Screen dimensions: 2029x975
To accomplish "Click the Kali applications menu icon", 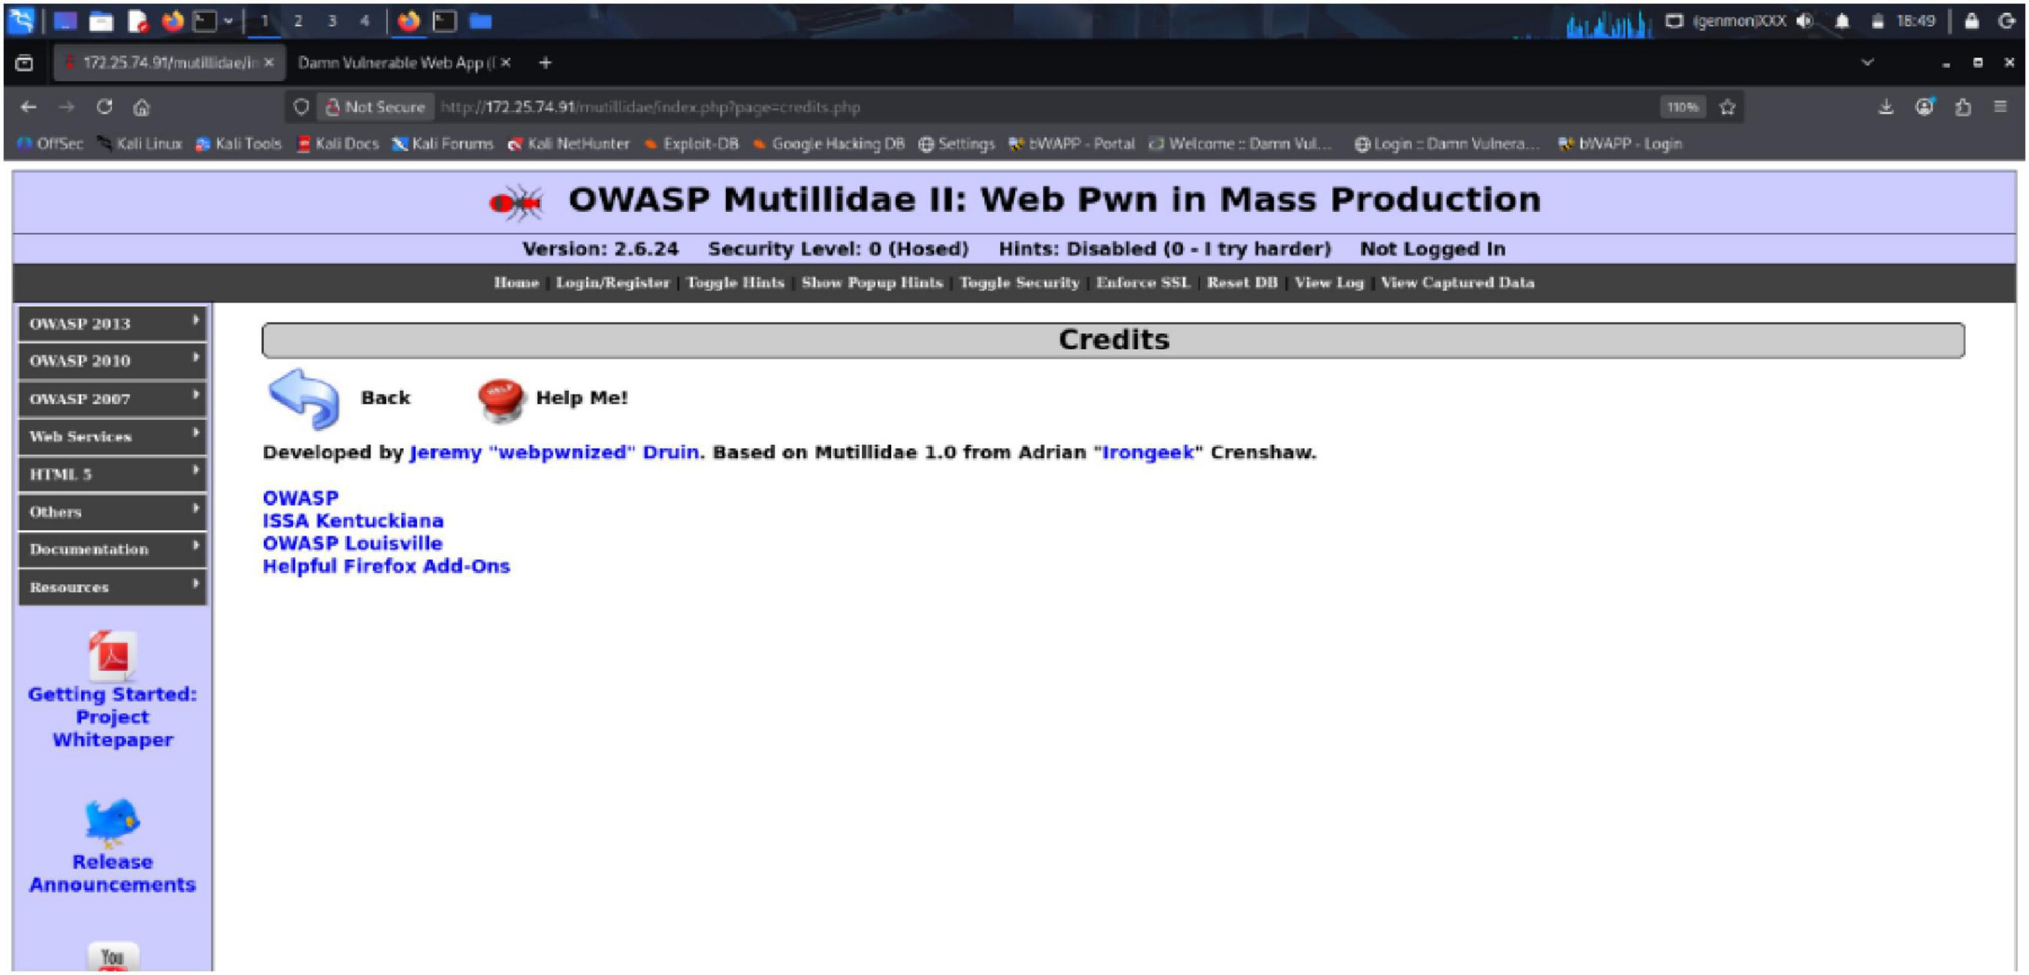I will coord(21,21).
